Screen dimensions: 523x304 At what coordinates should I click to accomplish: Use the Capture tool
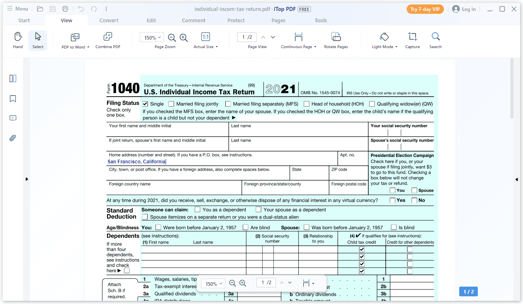[x=412, y=40]
